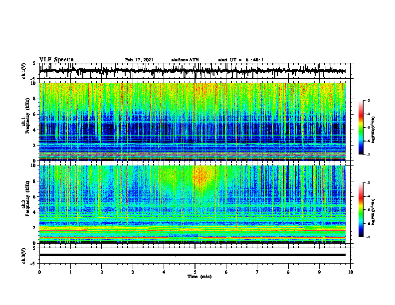Viewport: 395px width, 305px height.
Task: Click time axis tick label "3"
Action: (133, 272)
